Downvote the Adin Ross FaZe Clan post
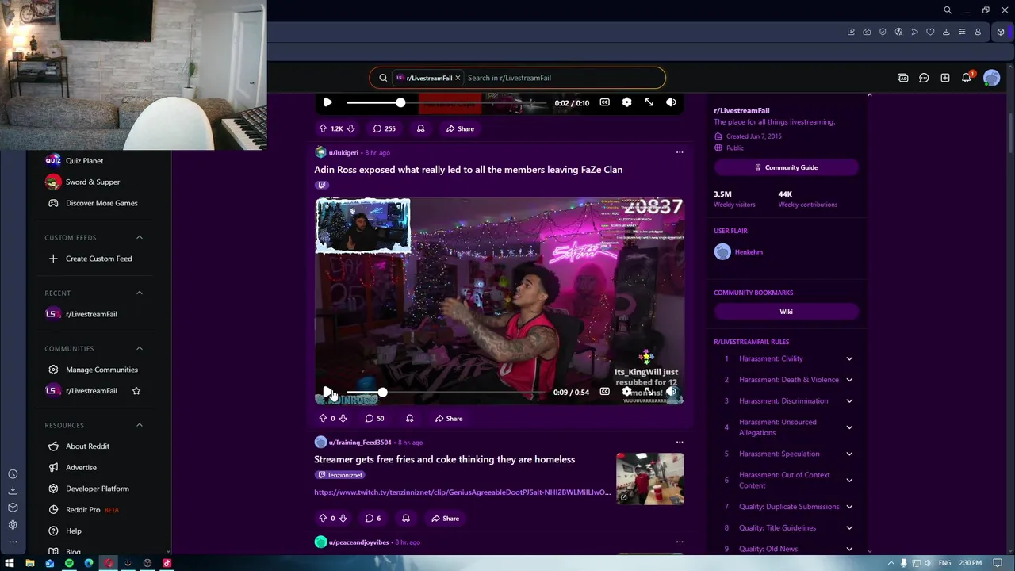 343,418
